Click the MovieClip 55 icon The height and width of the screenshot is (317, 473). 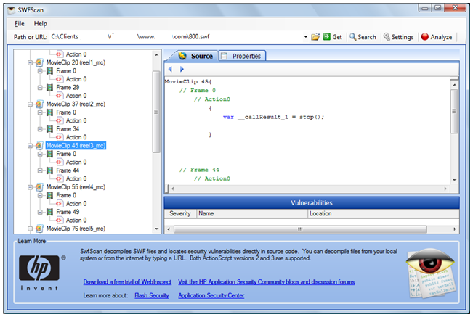(39, 187)
